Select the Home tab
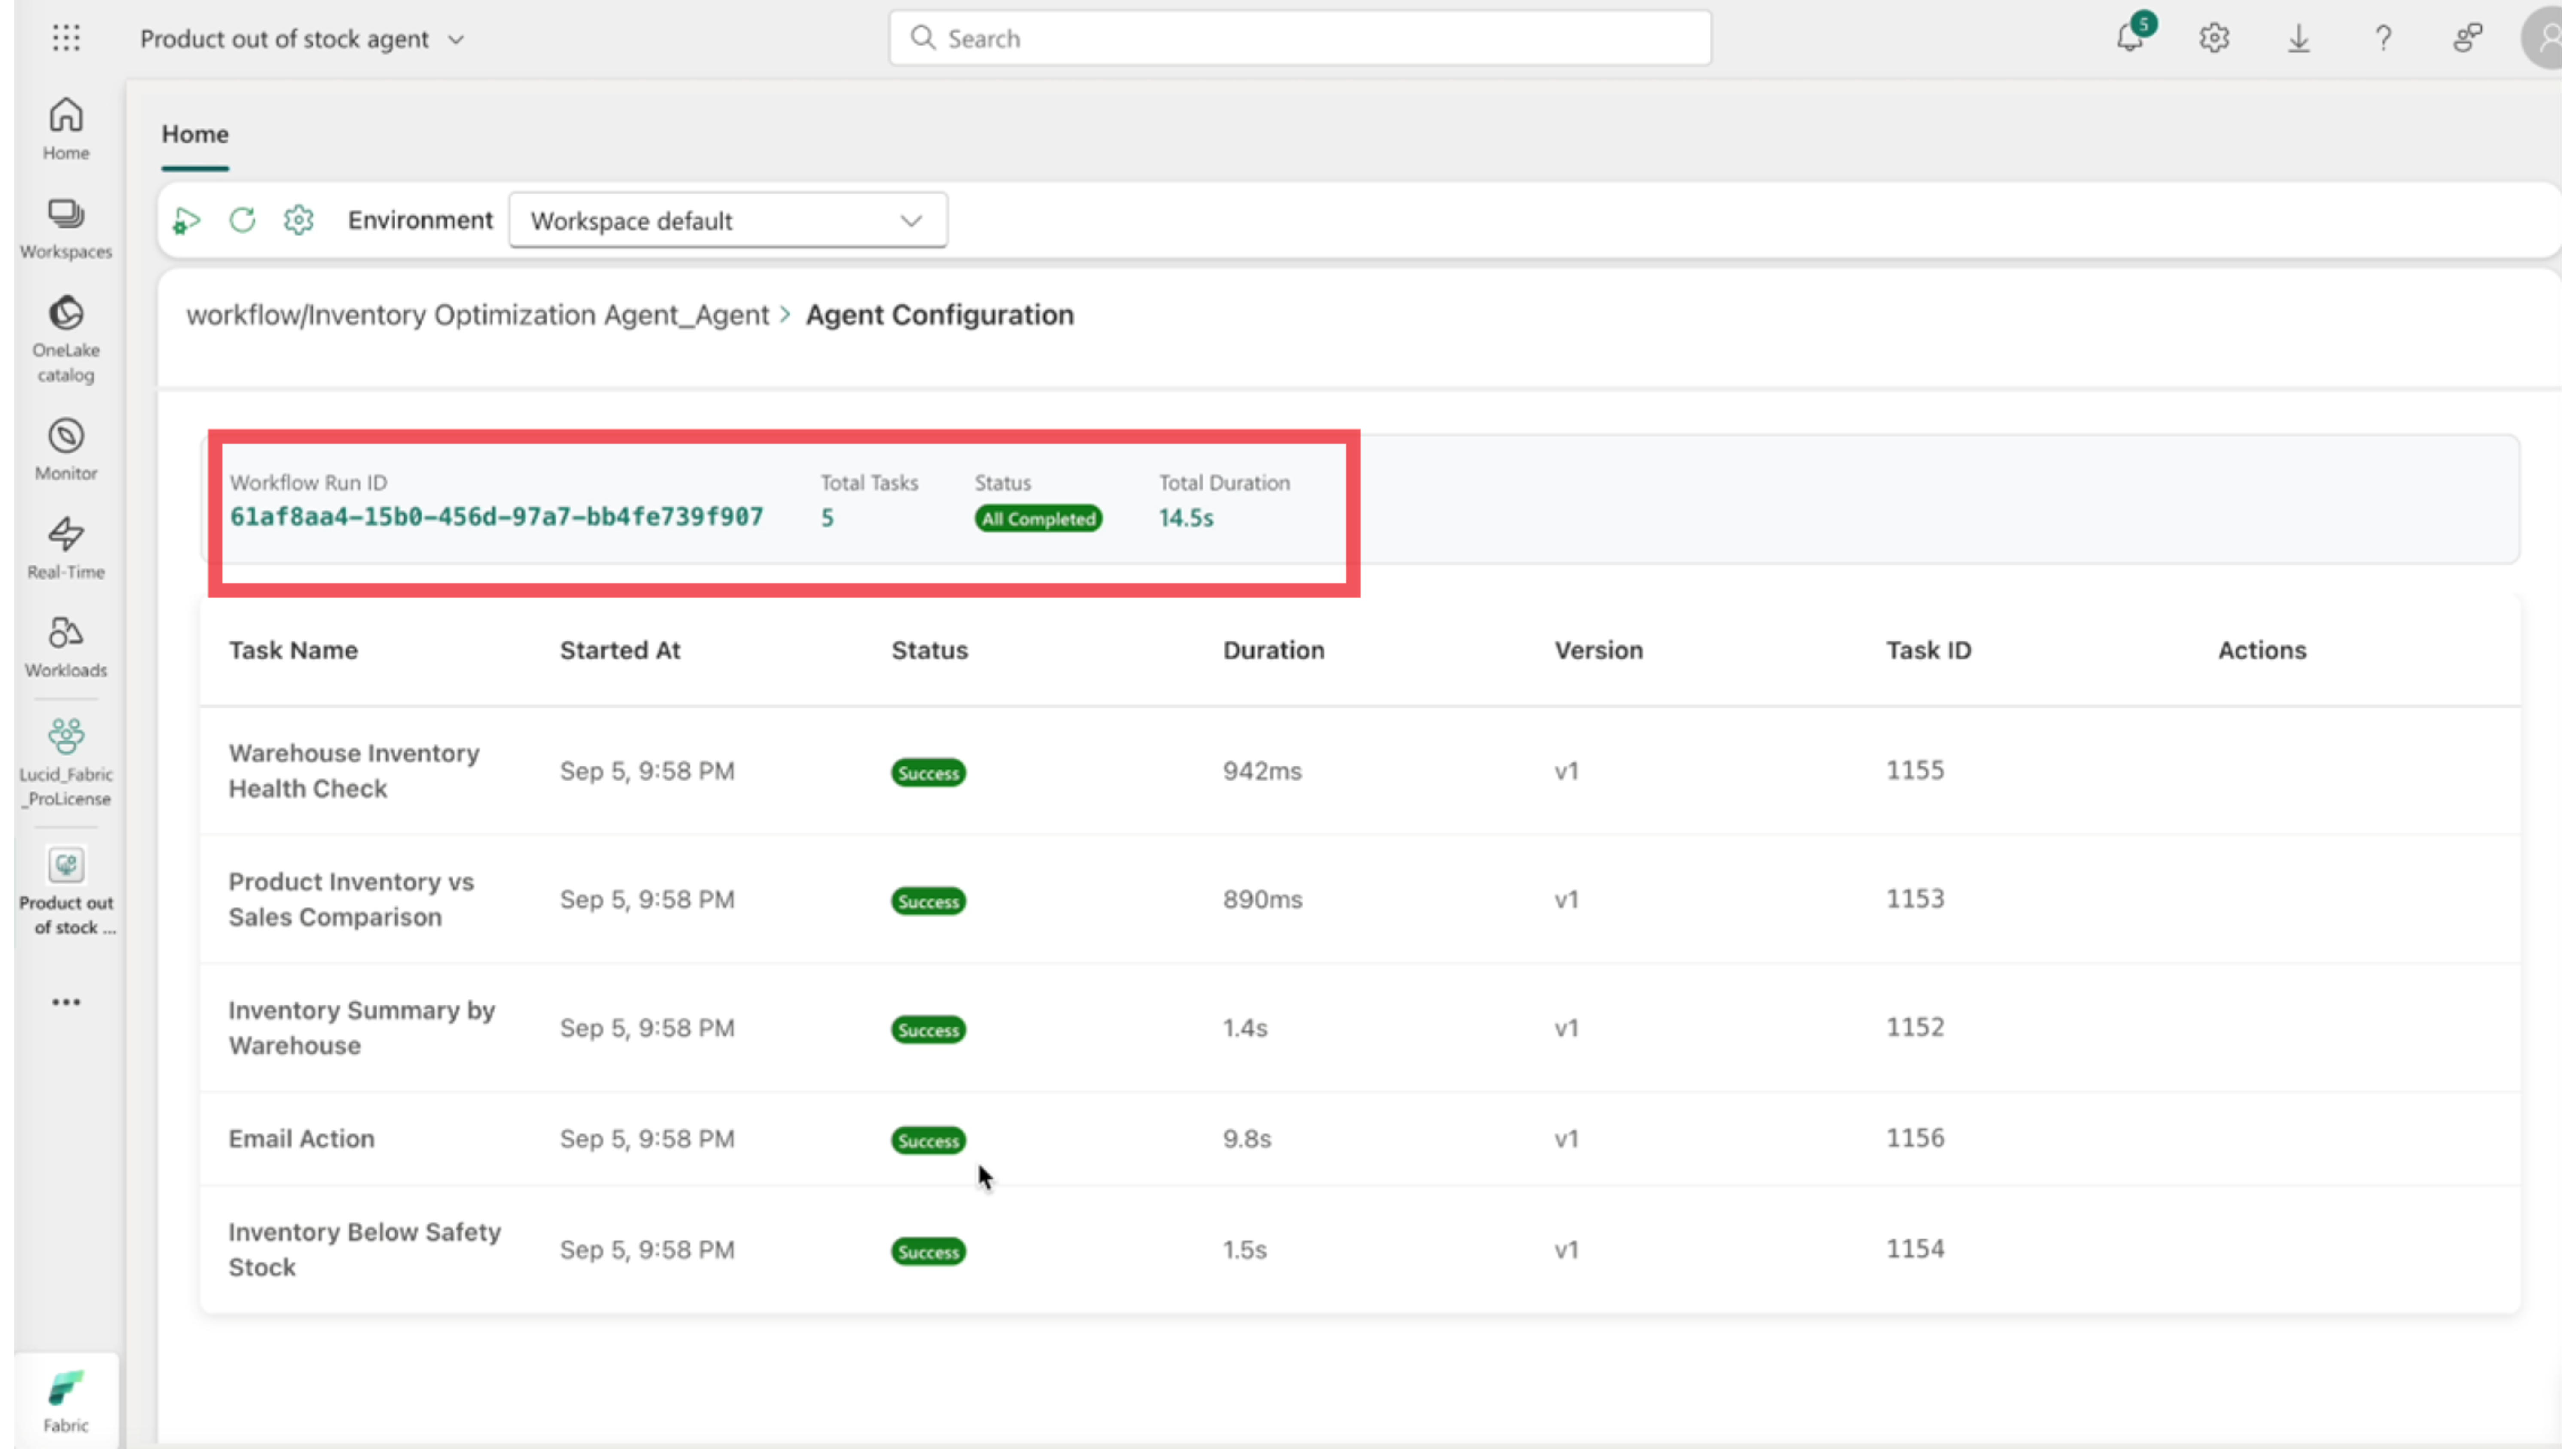The height and width of the screenshot is (1449, 2576). [x=195, y=134]
